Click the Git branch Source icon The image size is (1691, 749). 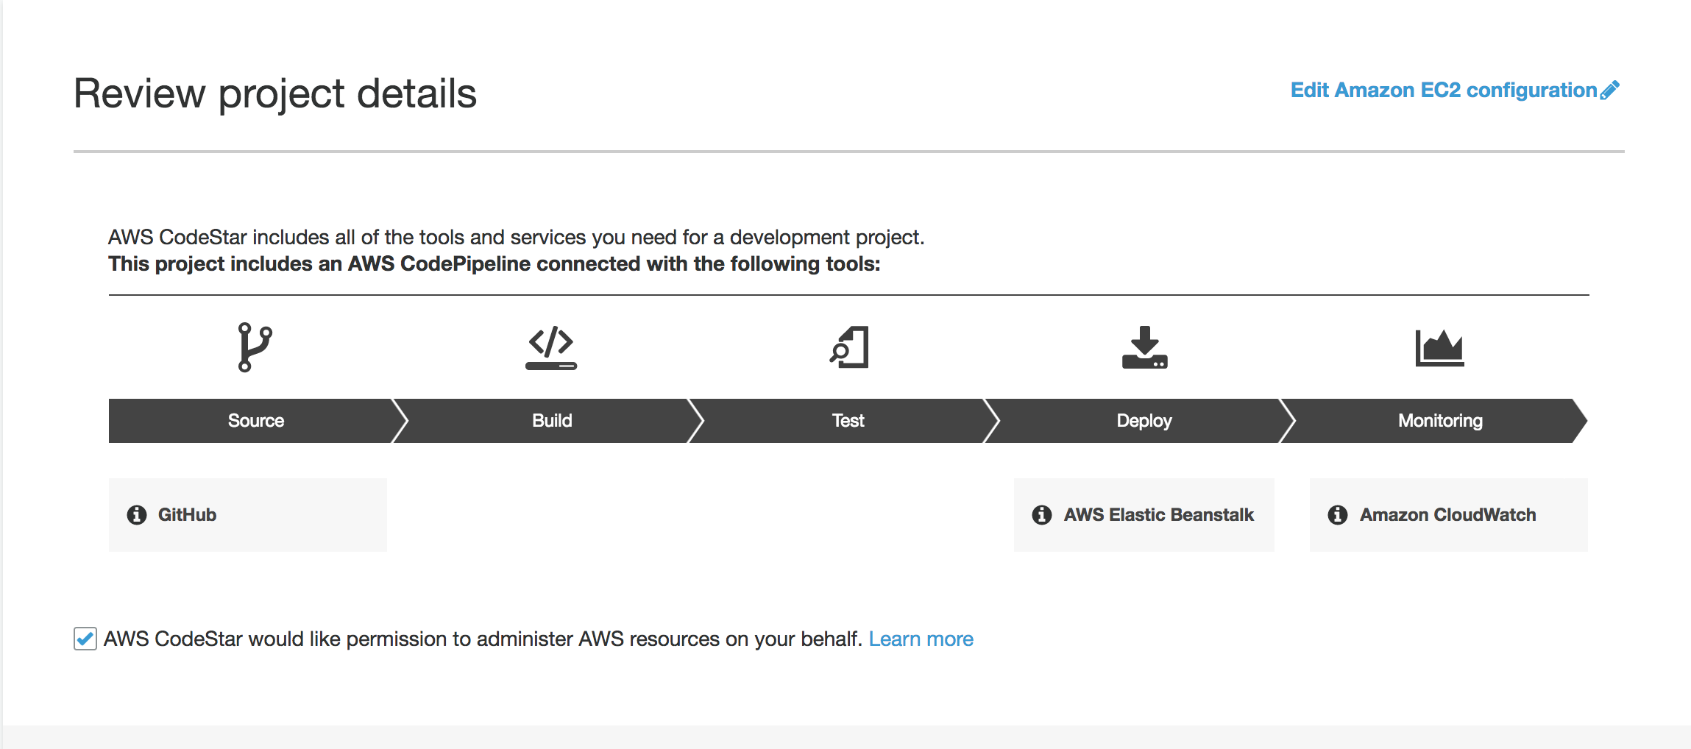[x=254, y=347]
